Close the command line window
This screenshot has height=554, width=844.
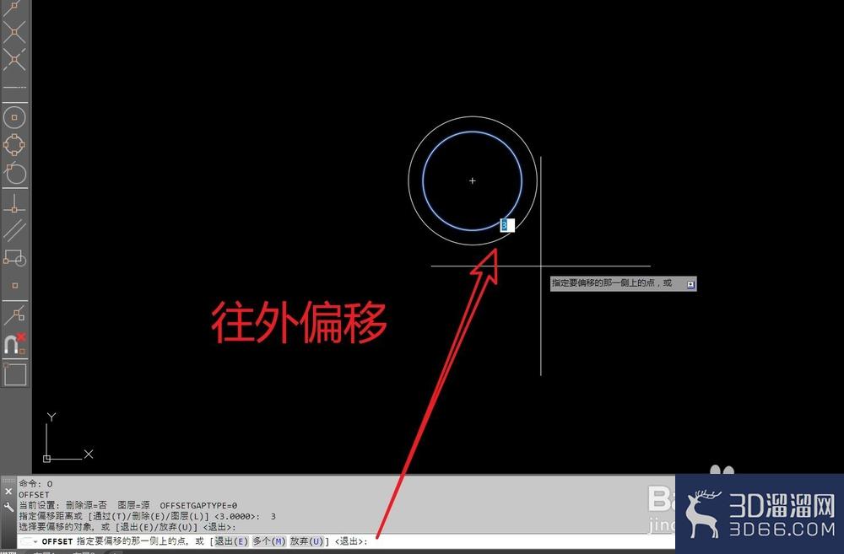pos(8,491)
